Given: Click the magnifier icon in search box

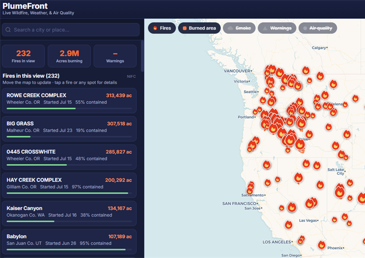Looking at the screenshot, I should tap(8, 30).
